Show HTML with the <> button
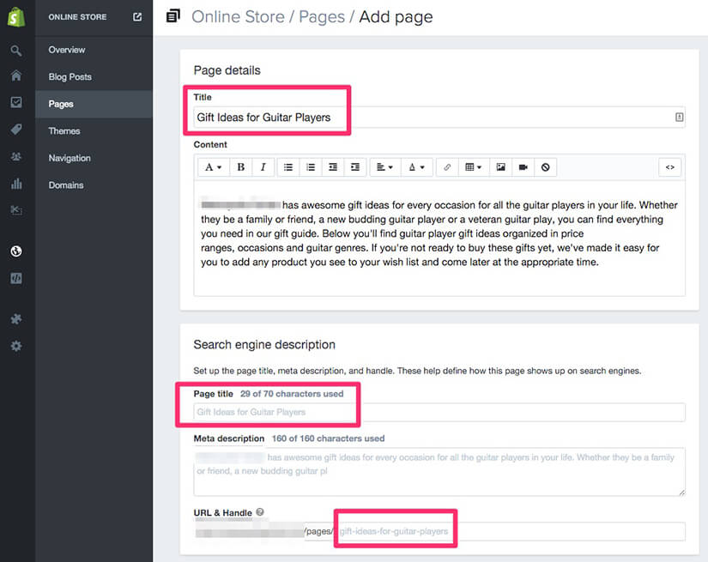Image resolution: width=708 pixels, height=562 pixels. tap(670, 167)
